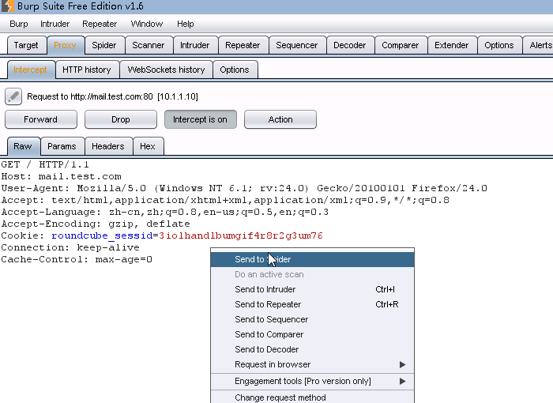Screen dimensions: 553x403
Task: Choose Send to Comparer in context menu
Action: click(312, 334)
